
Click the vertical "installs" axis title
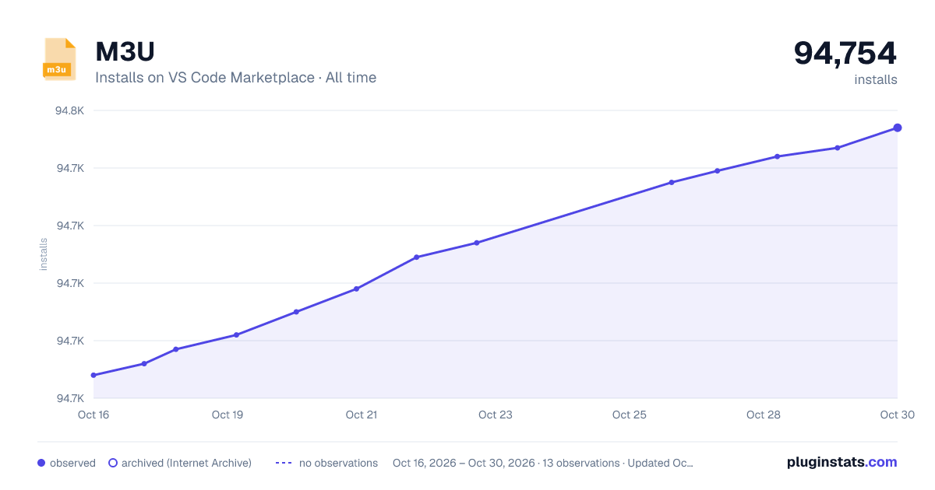pyautogui.click(x=44, y=254)
